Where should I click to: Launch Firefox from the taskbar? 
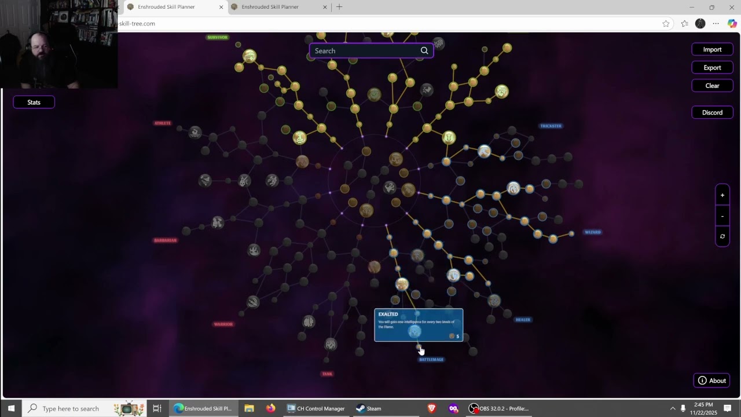(x=270, y=408)
